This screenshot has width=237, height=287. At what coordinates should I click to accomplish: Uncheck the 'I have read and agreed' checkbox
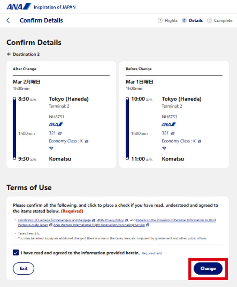tap(16, 253)
